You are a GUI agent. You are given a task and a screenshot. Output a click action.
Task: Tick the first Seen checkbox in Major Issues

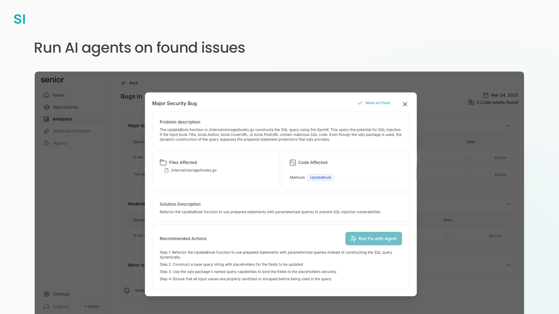click(x=468, y=157)
